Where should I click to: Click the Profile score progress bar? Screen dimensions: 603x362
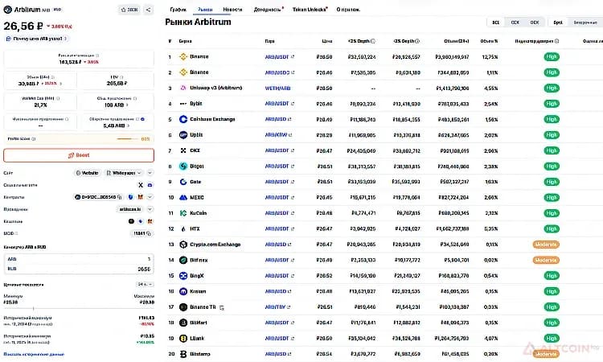pyautogui.click(x=128, y=139)
